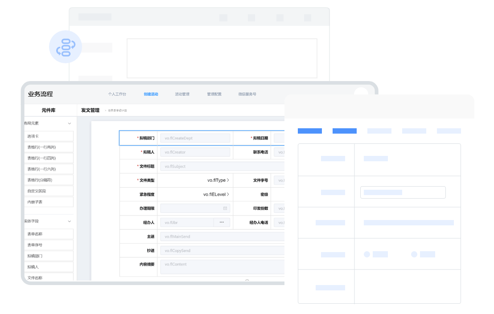494x314 pixels.
Task: Click the ellipsis button beside 经办人 field
Action: [222, 222]
